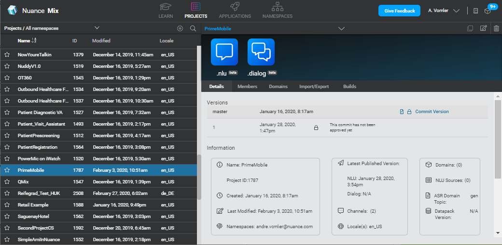Toggle favorite star for Retail Example
The height and width of the screenshot is (245, 502).
7,205
